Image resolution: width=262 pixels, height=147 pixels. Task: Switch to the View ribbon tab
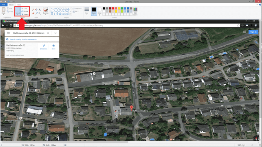[19, 4]
